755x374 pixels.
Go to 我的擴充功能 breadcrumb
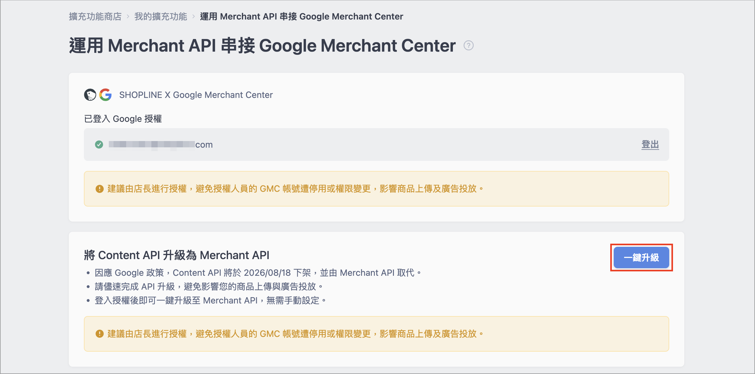(x=161, y=16)
